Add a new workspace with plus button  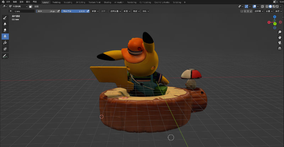coord(185,2)
